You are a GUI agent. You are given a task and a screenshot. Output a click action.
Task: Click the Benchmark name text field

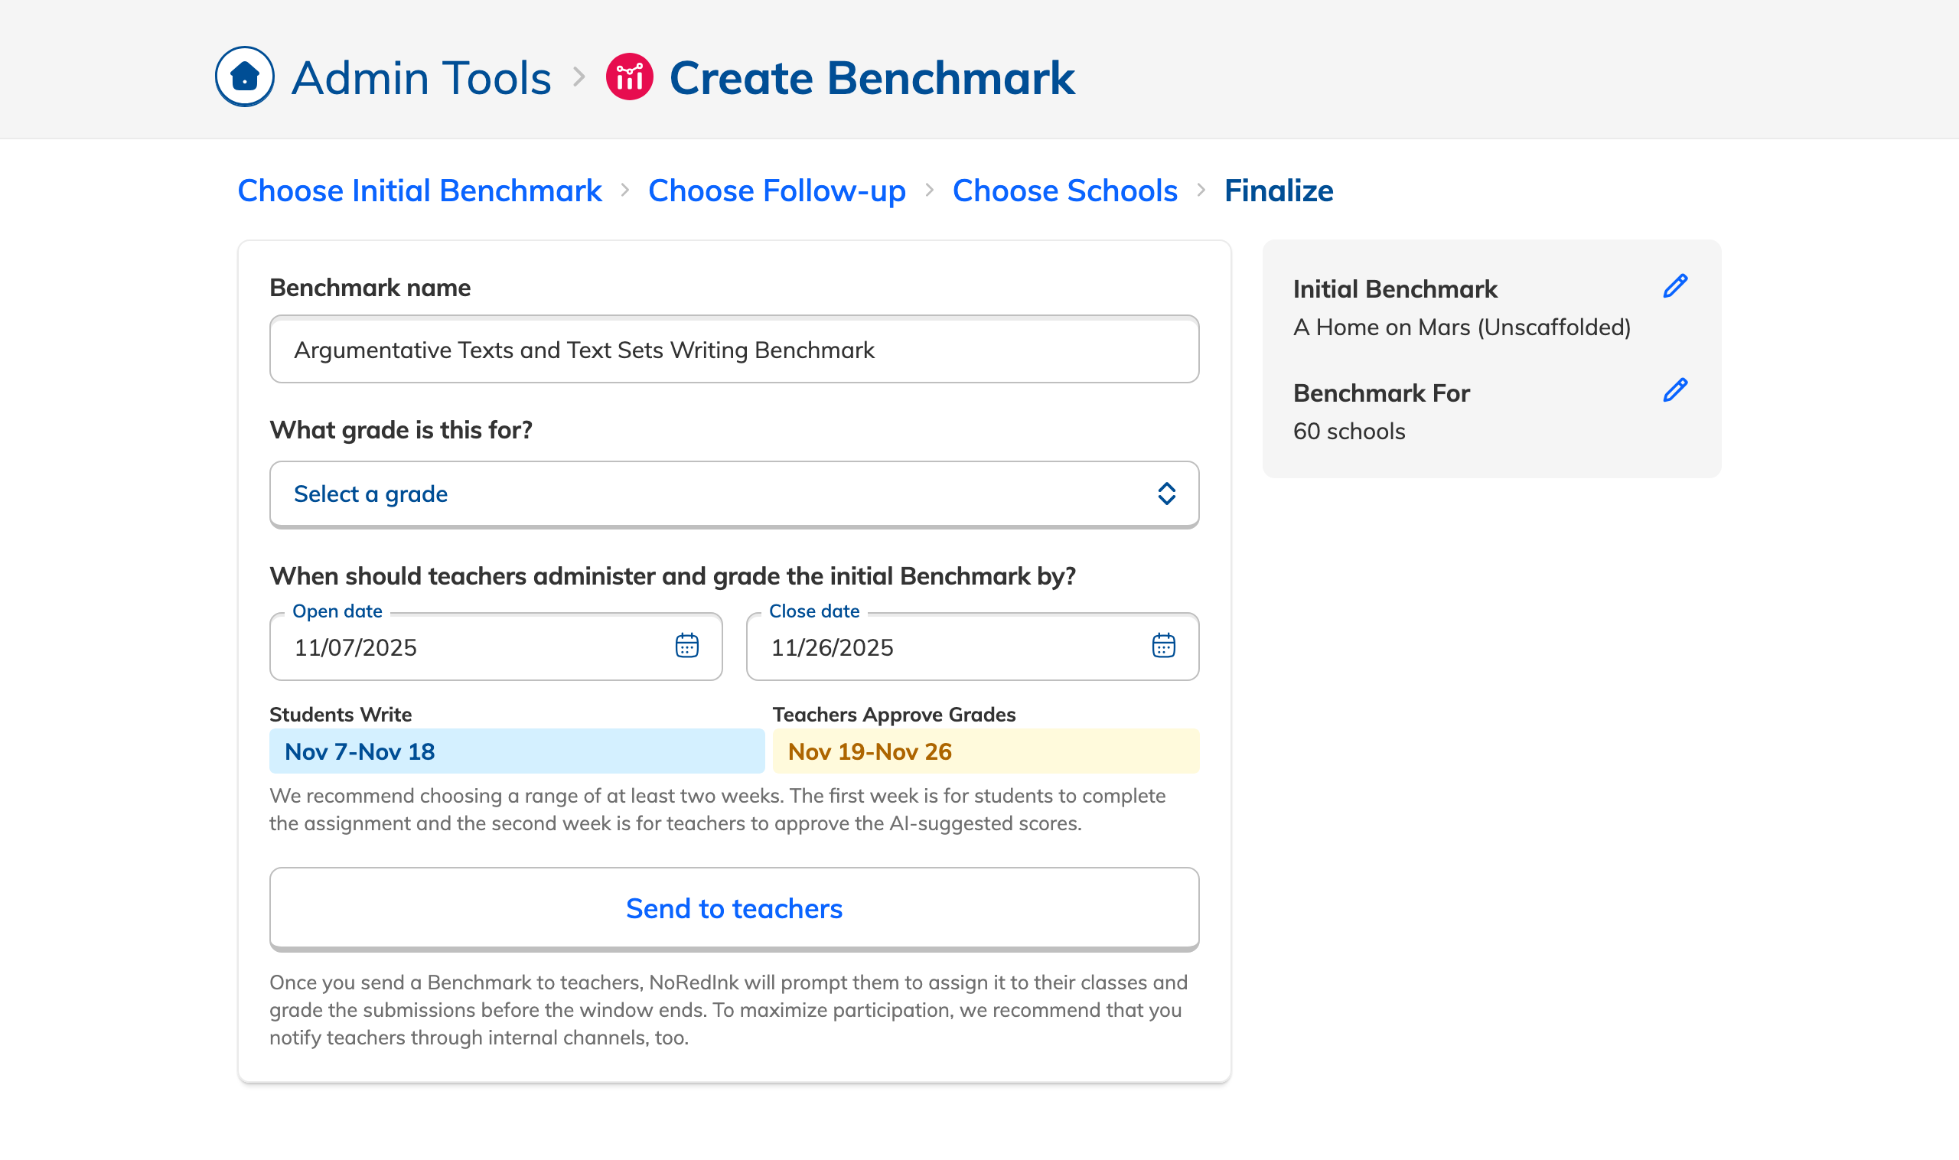733,350
